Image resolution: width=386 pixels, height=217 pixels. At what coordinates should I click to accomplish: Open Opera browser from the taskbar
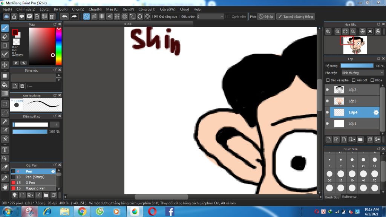(x=152, y=212)
